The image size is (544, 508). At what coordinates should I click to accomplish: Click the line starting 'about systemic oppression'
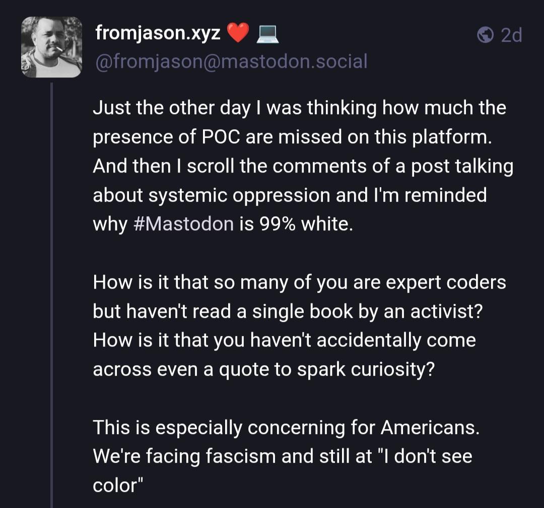click(x=290, y=195)
